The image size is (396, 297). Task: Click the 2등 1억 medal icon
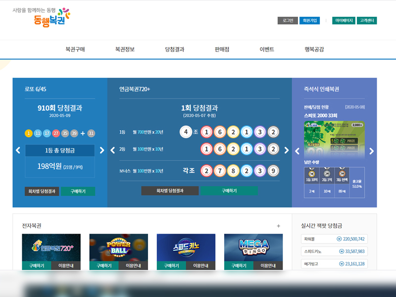coord(327,173)
